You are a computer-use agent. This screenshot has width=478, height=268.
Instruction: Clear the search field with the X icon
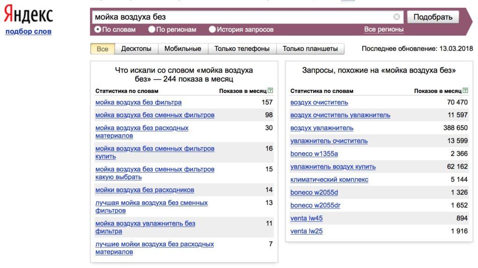(x=396, y=17)
